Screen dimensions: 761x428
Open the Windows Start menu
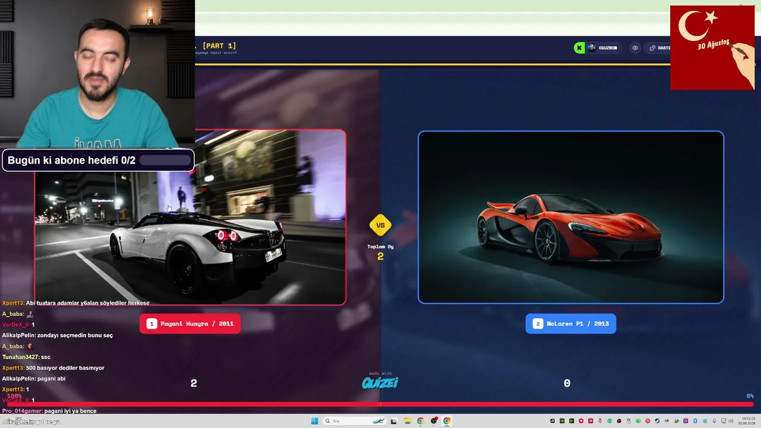(x=315, y=421)
